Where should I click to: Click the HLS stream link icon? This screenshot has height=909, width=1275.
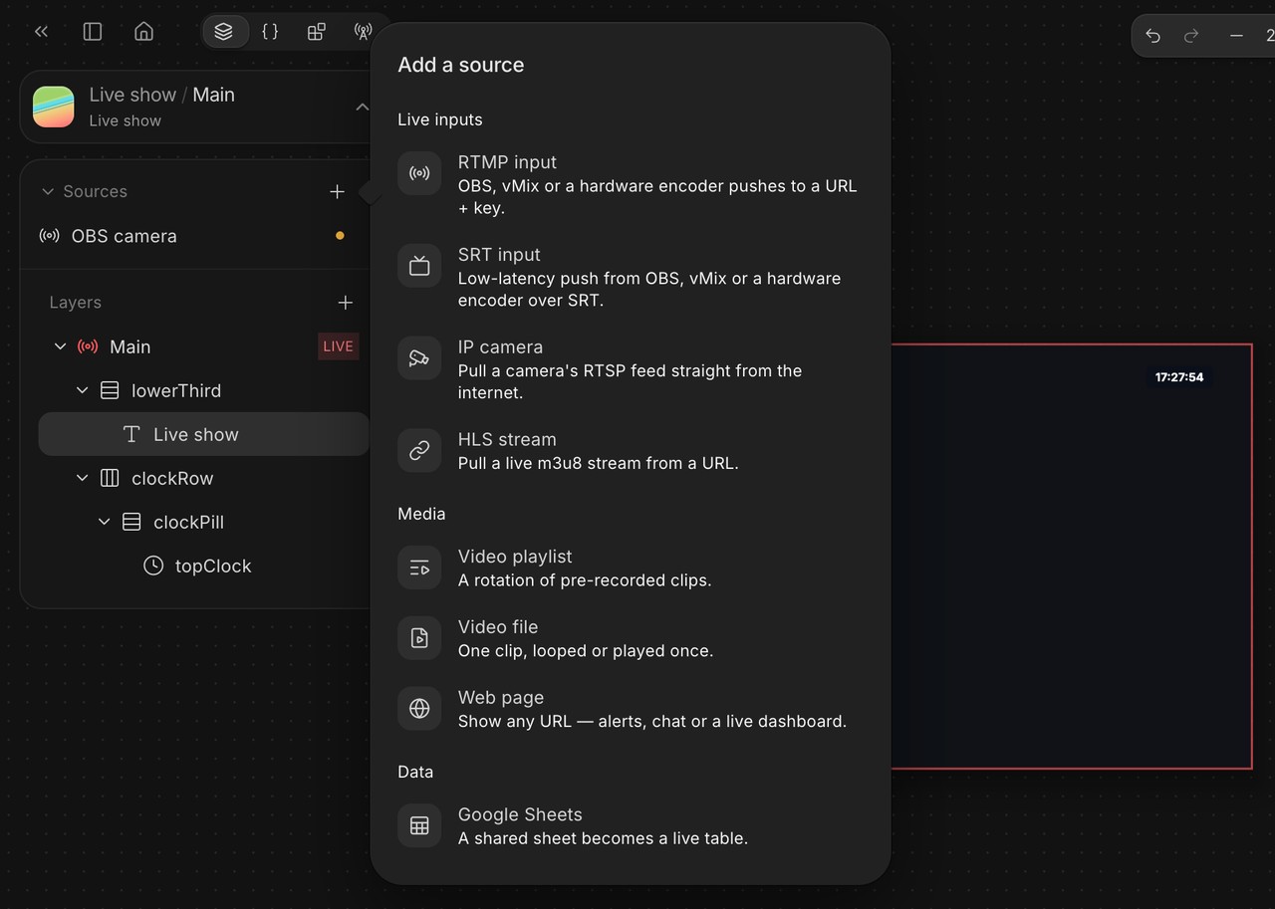pyautogui.click(x=419, y=451)
